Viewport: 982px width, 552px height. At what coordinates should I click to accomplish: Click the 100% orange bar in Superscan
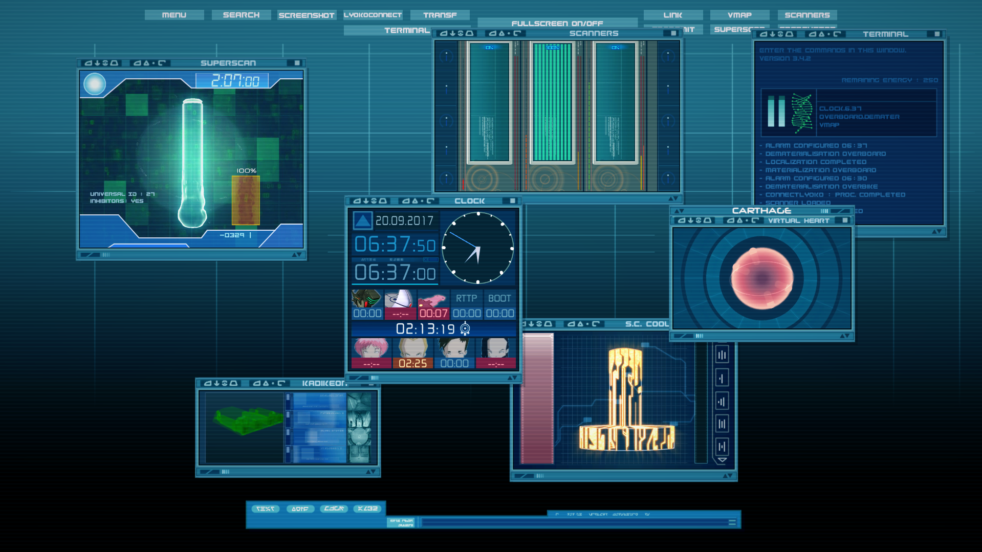coord(246,200)
